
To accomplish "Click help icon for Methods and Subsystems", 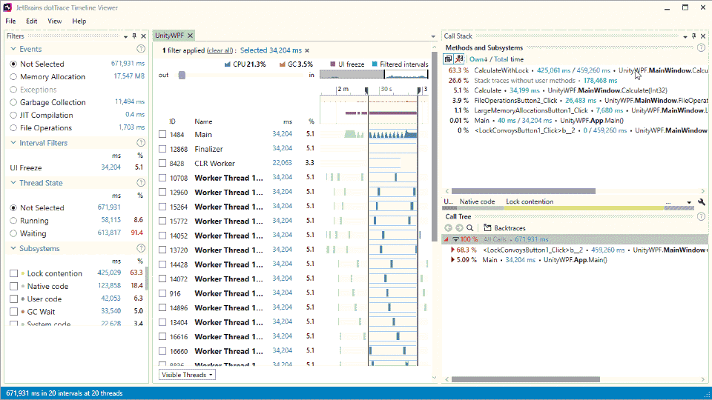I will click(702, 47).
